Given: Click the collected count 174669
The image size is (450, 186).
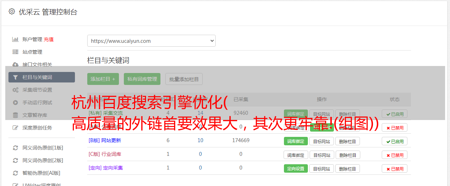Looking at the screenshot, I should (x=241, y=140).
